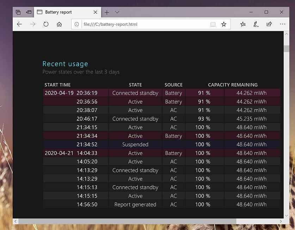Go to the Home page
Image resolution: width=295 pixels, height=230 pixels.
[59, 24]
